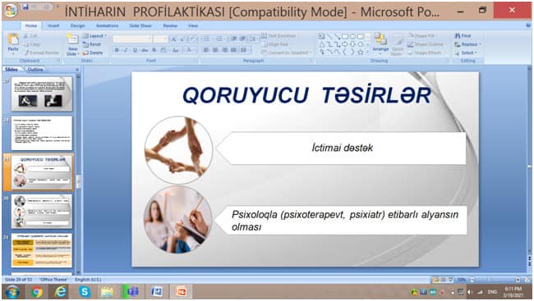
Task: Toggle Underline formatting
Action: click(x=135, y=50)
